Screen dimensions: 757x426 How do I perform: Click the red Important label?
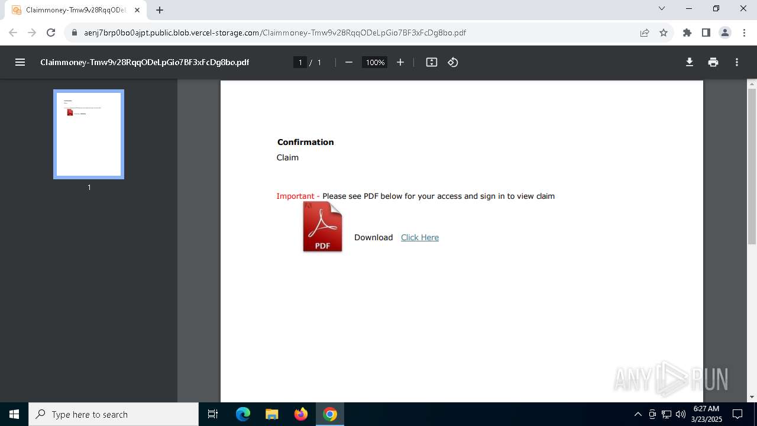pyautogui.click(x=295, y=196)
